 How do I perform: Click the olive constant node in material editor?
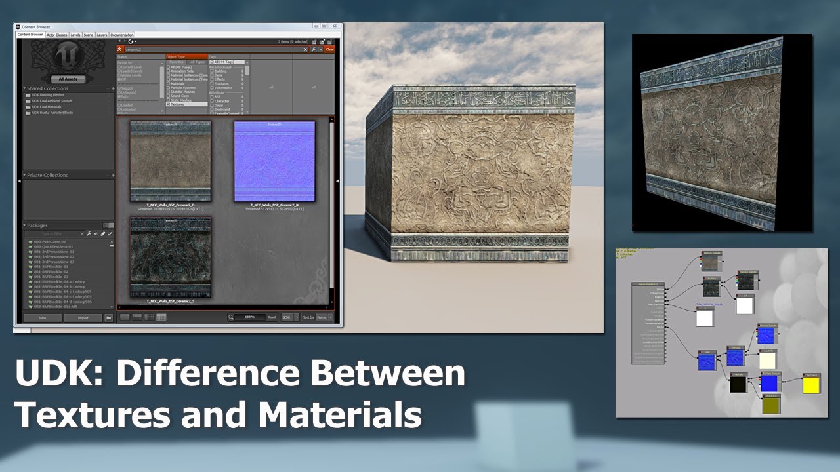[x=770, y=403]
